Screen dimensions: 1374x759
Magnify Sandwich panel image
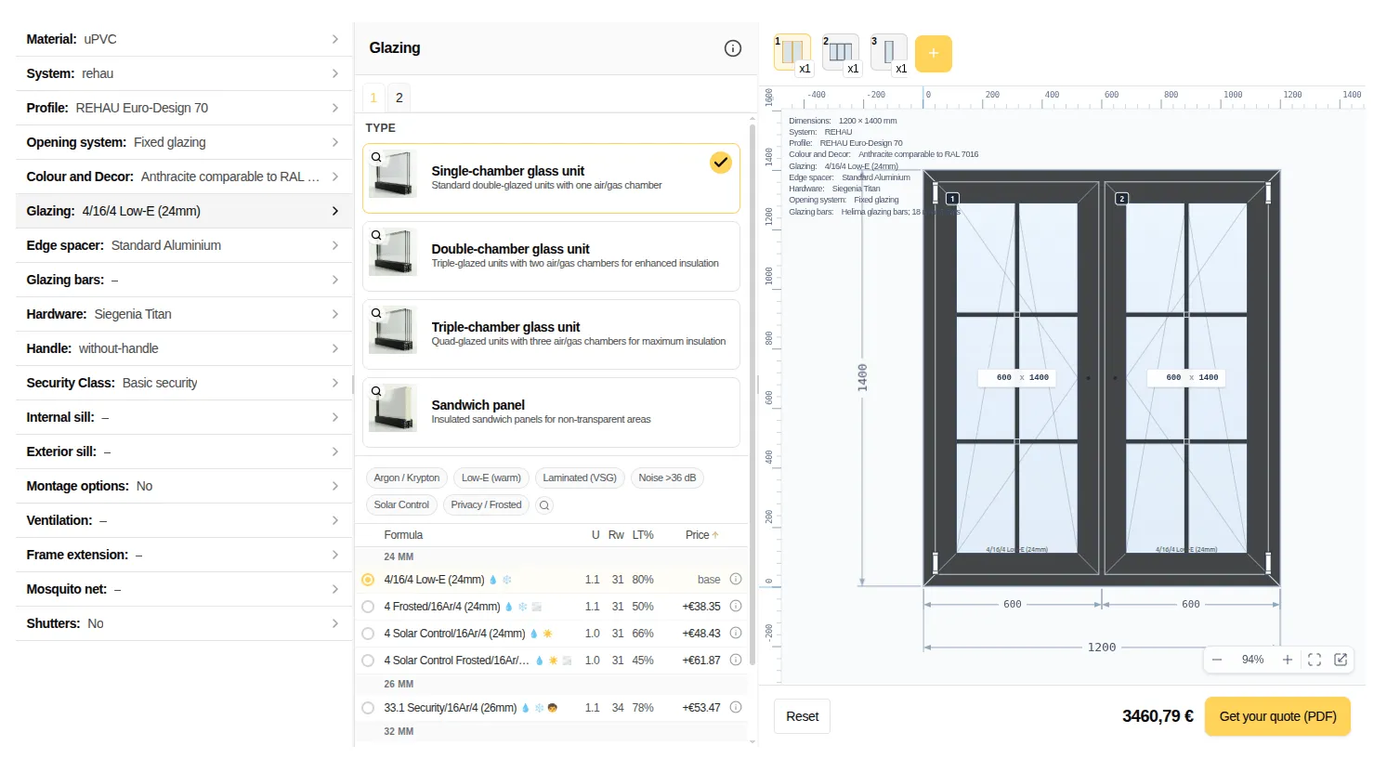[376, 391]
